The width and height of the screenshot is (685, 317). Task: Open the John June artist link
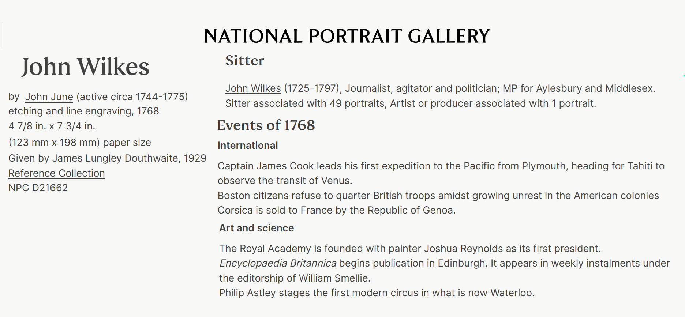49,97
